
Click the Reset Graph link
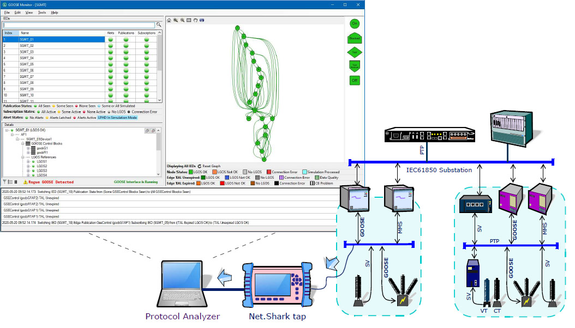click(x=212, y=166)
